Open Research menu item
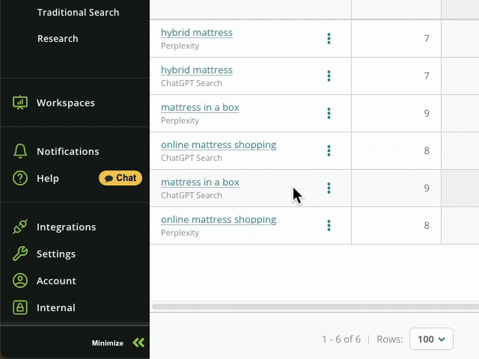This screenshot has height=359, width=479. pyautogui.click(x=58, y=38)
